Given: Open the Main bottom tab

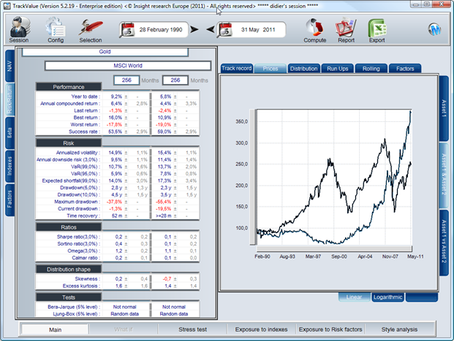Looking at the screenshot, I should [x=55, y=330].
